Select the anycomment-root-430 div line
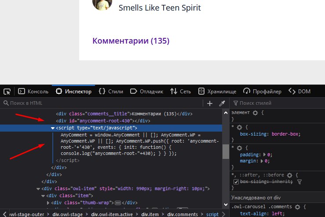This screenshot has width=325, height=217. click(103, 121)
